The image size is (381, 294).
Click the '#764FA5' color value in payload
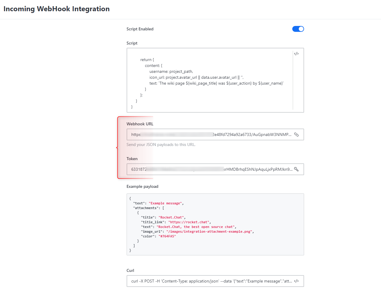point(167,236)
